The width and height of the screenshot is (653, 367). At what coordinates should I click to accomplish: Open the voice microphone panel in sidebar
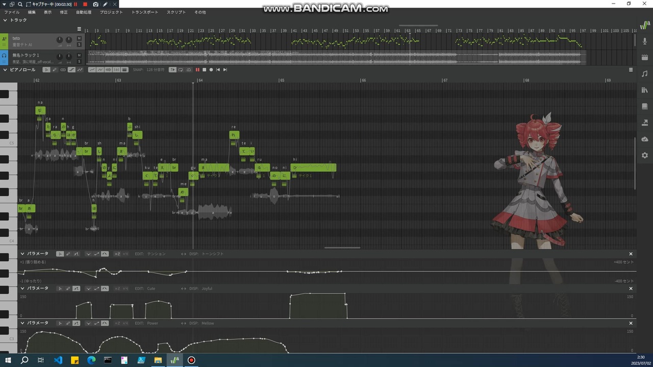645,40
